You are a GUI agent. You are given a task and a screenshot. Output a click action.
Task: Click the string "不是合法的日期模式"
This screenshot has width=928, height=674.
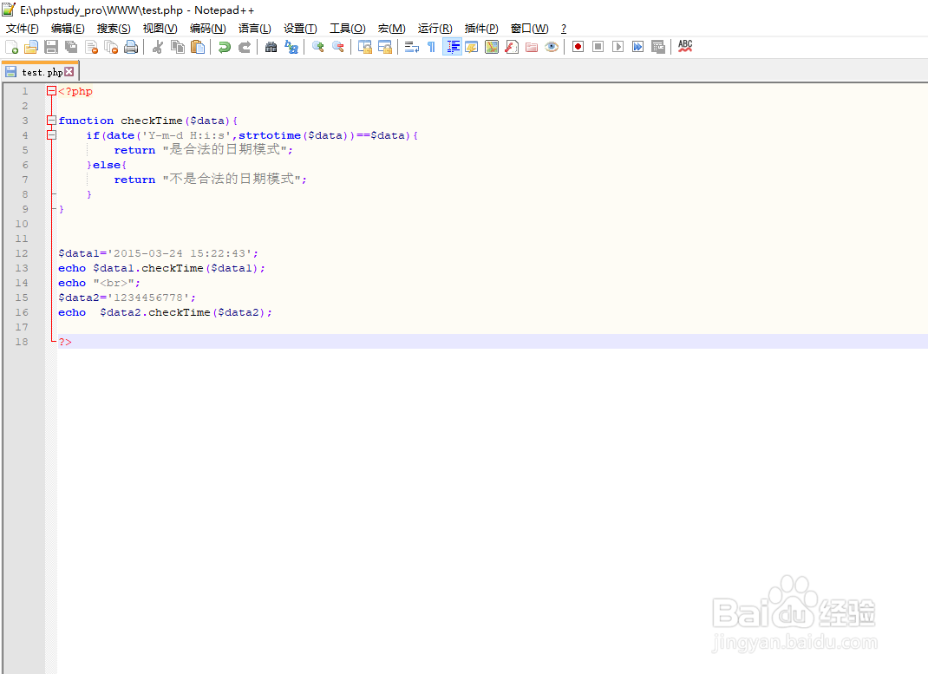coord(232,180)
